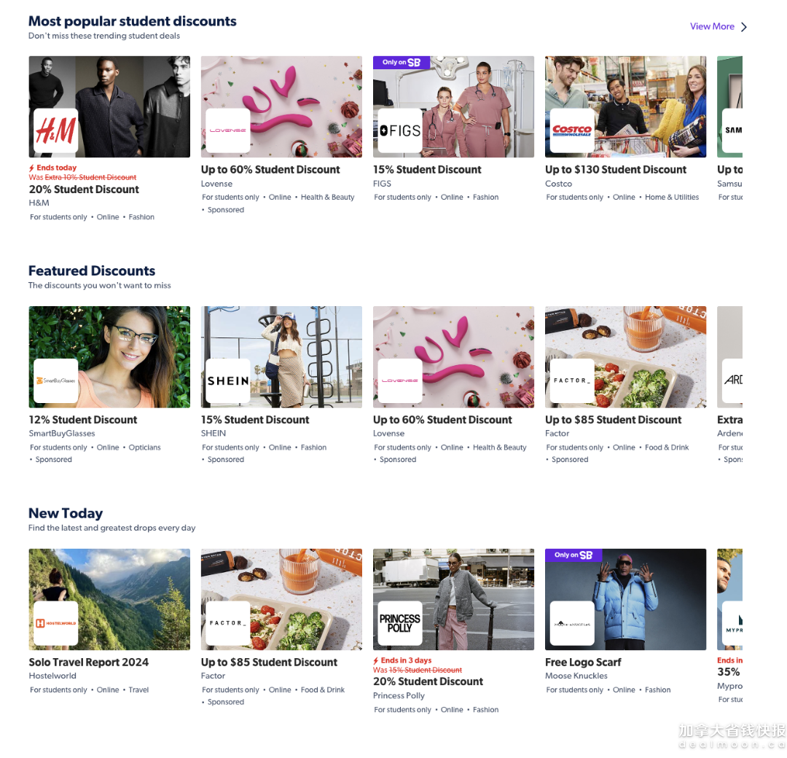Click the Moose Knuckles logo badge

coord(572,623)
